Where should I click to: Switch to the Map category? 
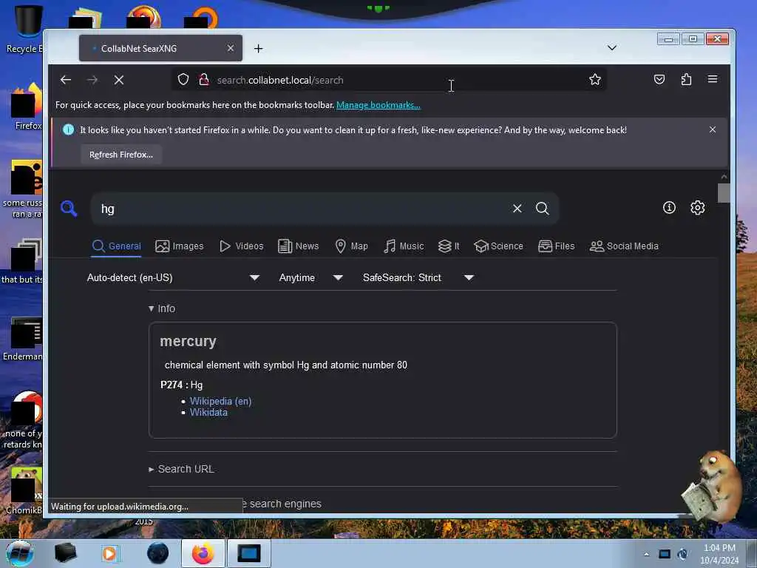tap(351, 246)
